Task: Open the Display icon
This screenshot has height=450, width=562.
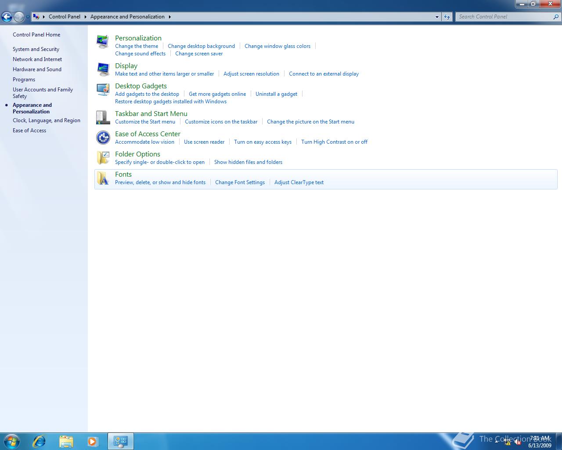Action: [103, 69]
